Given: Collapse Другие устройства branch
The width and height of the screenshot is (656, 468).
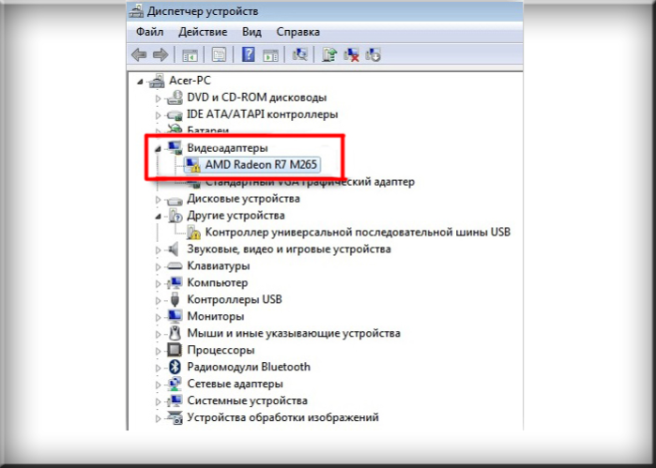Looking at the screenshot, I should point(158,217).
